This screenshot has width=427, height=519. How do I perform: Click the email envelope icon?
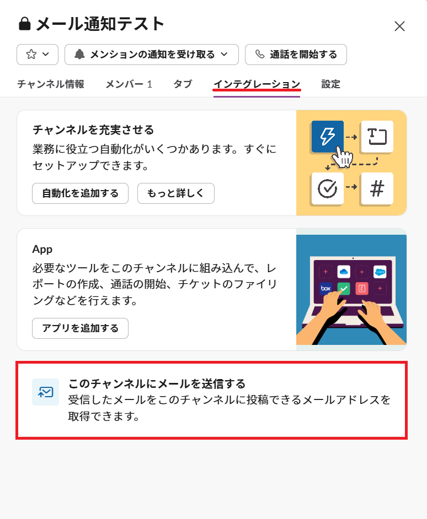click(x=45, y=392)
